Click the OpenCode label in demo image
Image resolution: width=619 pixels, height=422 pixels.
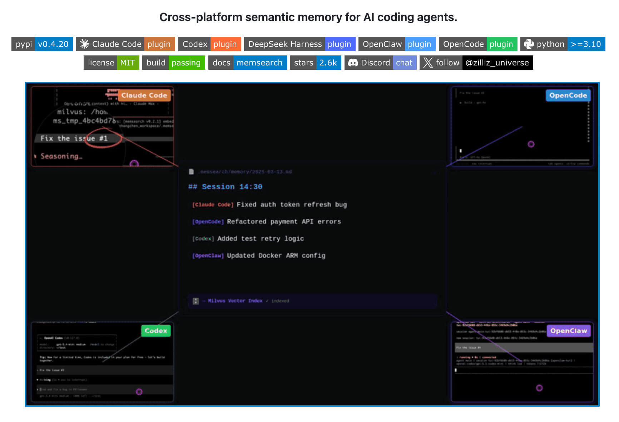coord(568,95)
